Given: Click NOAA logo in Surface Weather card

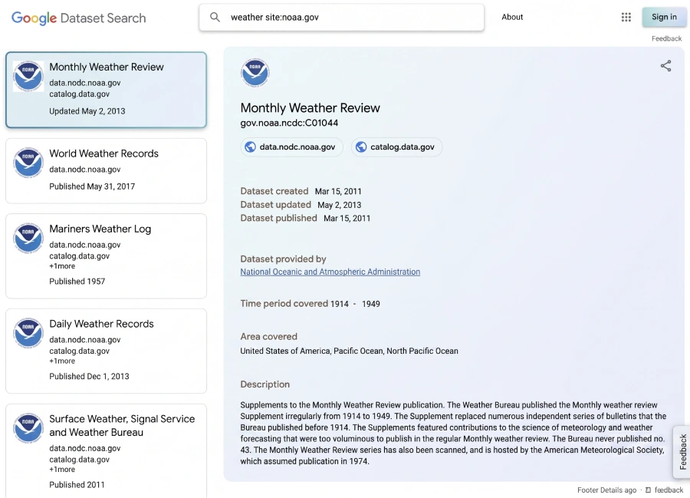Looking at the screenshot, I should pyautogui.click(x=28, y=428).
